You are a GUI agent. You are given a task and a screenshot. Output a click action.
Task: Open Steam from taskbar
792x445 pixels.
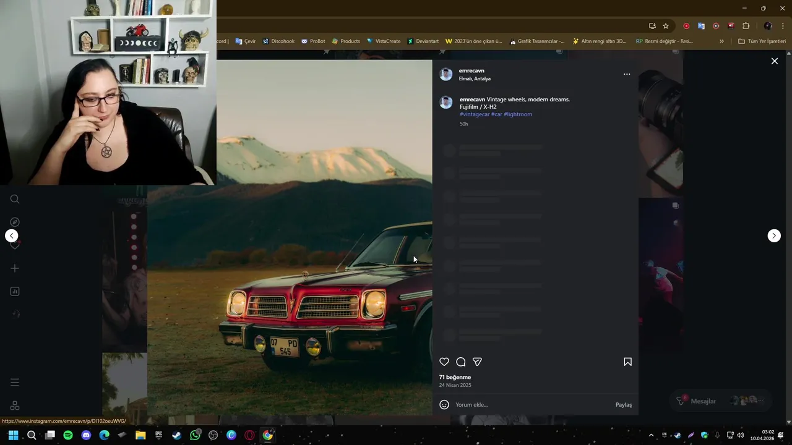[x=177, y=436]
